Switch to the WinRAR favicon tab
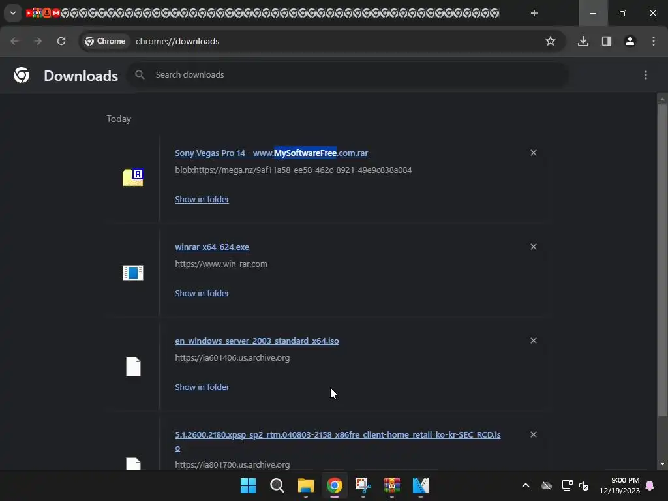Screen dimensions: 668x501 coord(37,13)
